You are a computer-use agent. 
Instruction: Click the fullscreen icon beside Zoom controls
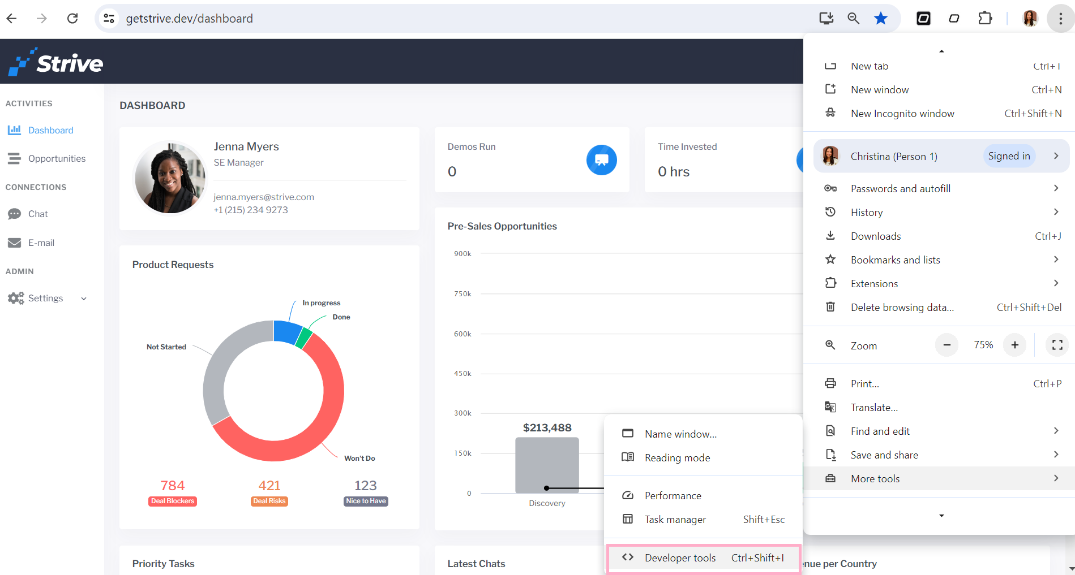[1057, 345]
